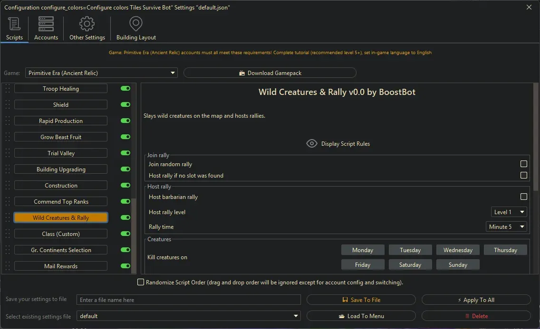
Task: Open the Game selection dropdown
Action: [101, 73]
